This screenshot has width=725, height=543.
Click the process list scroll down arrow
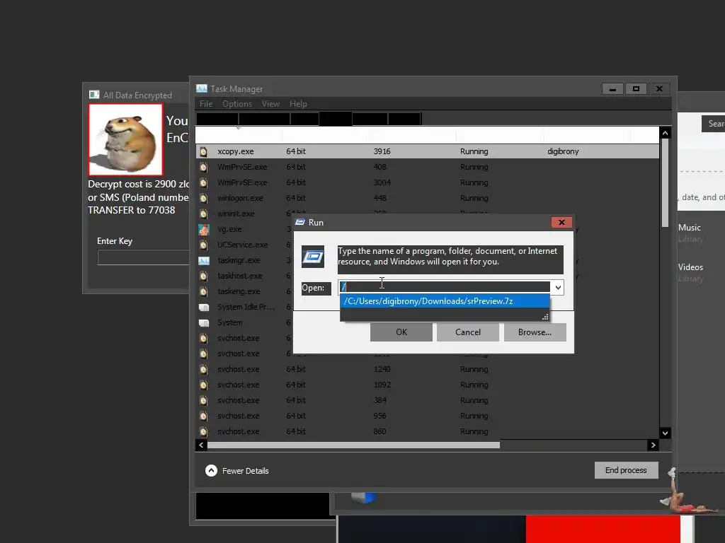click(x=665, y=433)
